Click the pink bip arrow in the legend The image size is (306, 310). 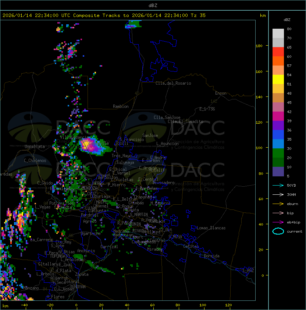pos(278,213)
